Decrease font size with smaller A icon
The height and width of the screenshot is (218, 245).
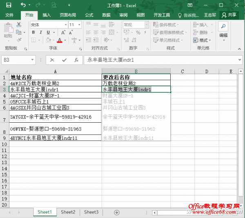71,32
